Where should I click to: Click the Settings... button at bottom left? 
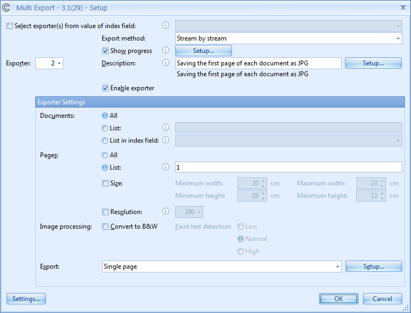pyautogui.click(x=26, y=299)
